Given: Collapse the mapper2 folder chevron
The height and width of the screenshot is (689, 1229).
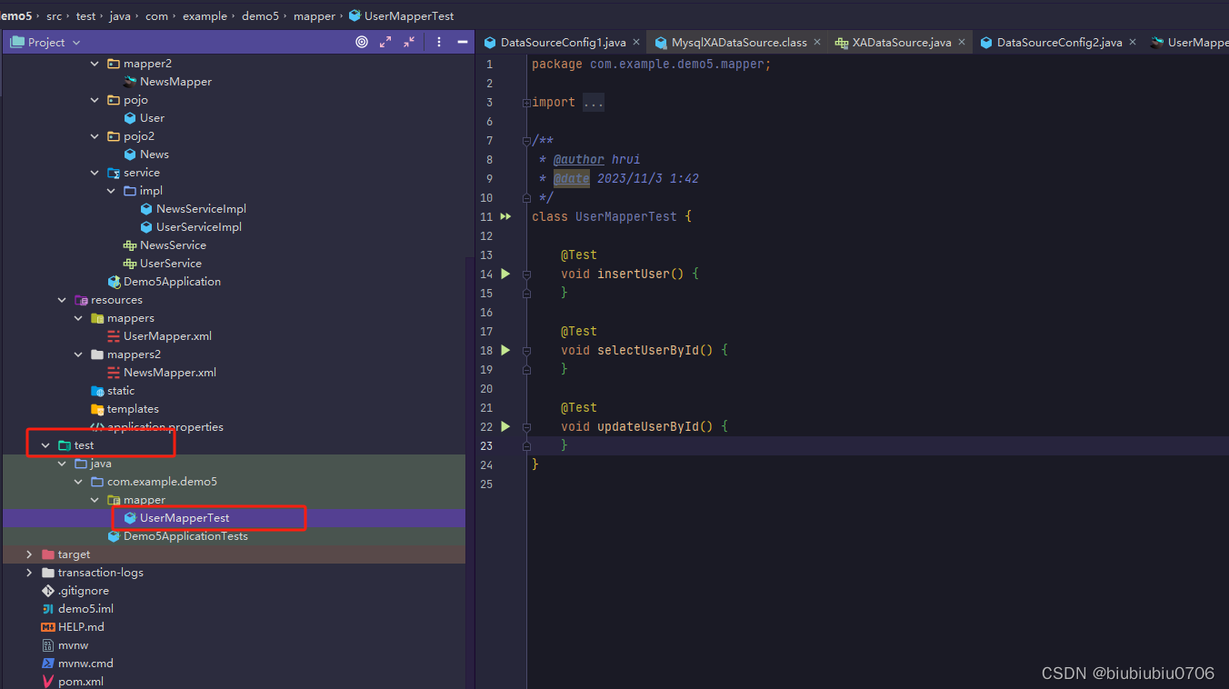Looking at the screenshot, I should (95, 64).
